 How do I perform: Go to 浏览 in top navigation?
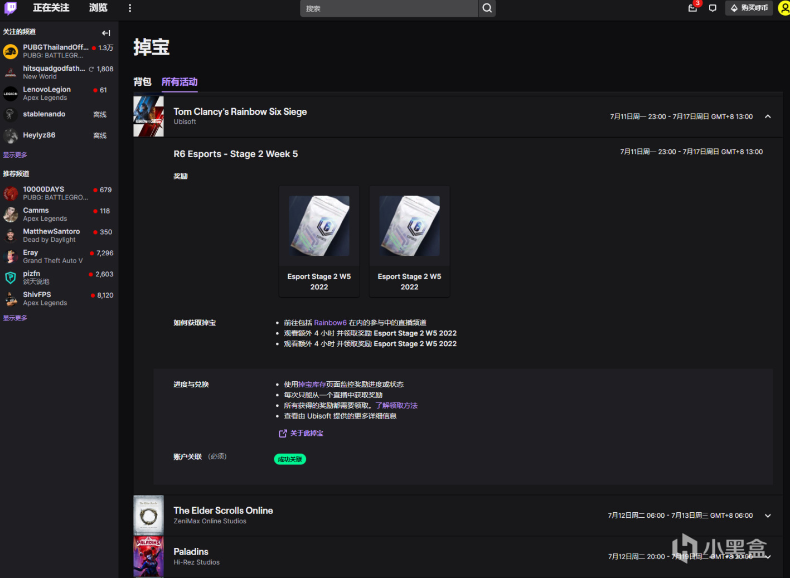point(98,8)
